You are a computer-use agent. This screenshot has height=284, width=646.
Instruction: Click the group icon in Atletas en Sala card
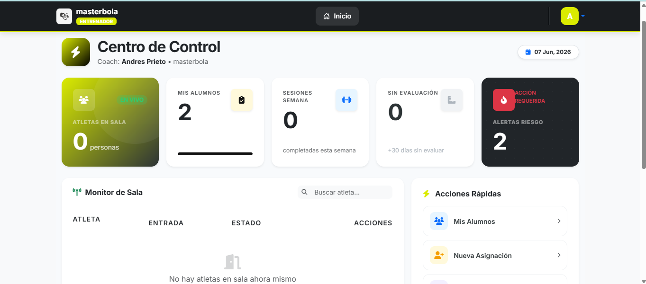point(84,100)
